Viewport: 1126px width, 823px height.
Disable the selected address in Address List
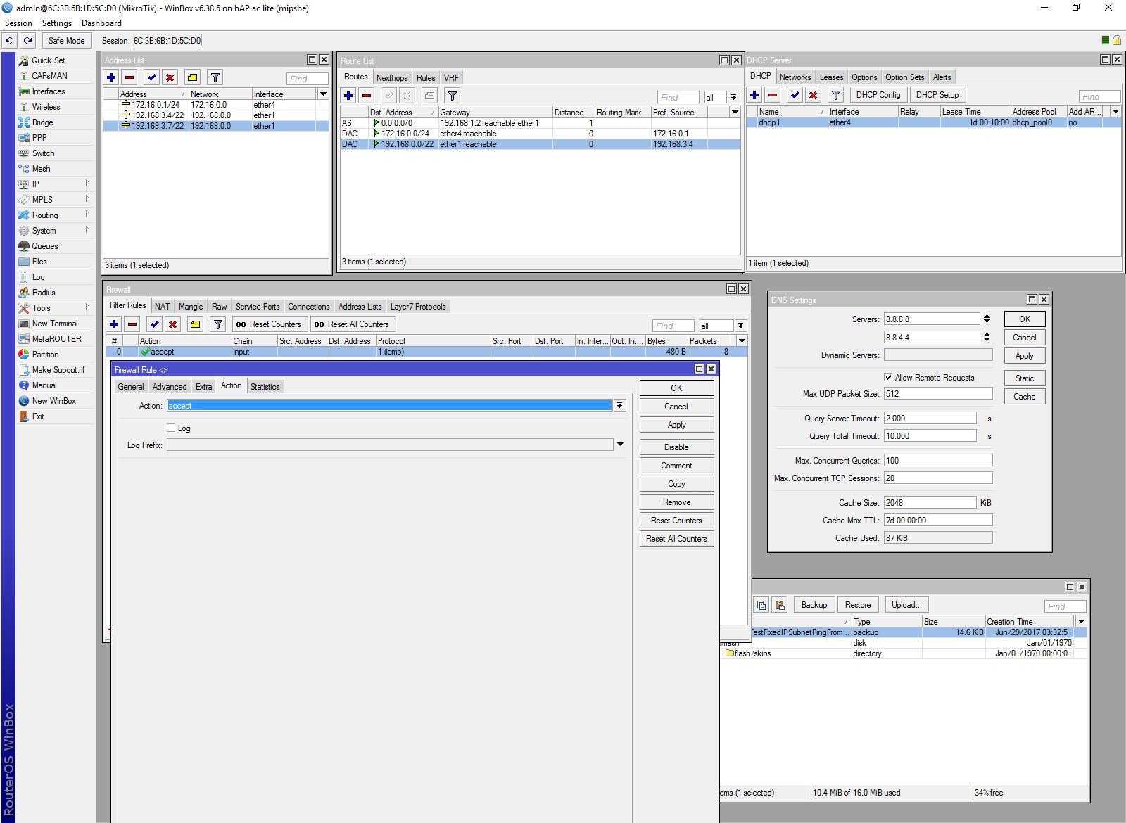click(170, 77)
